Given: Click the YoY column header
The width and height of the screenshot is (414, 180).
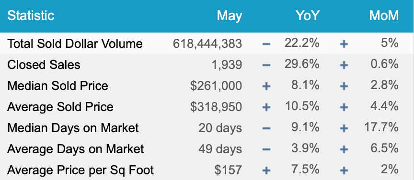Looking at the screenshot, I should point(308,16).
